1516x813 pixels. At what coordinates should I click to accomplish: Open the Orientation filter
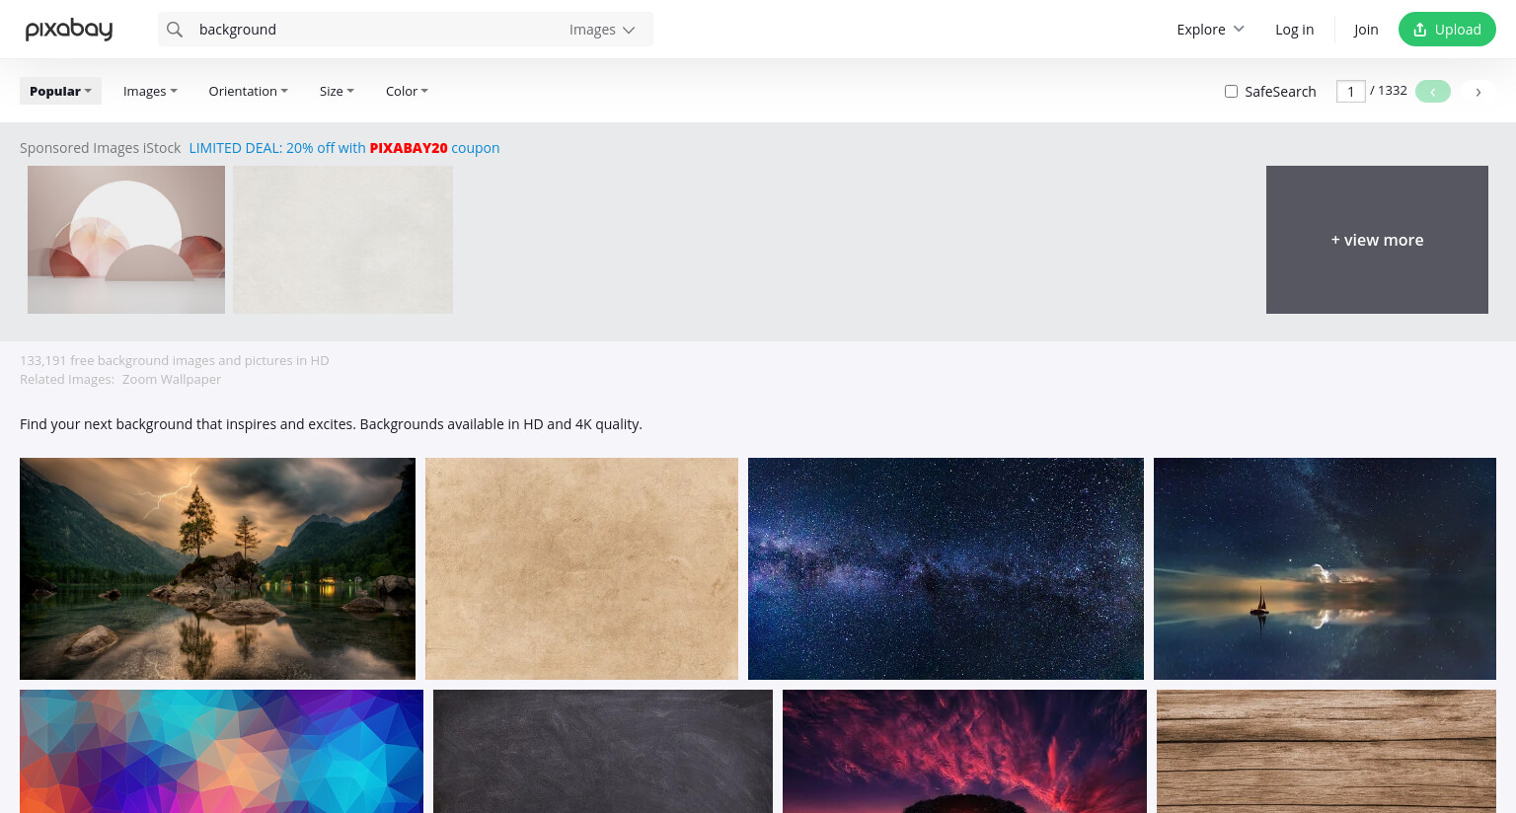(249, 91)
